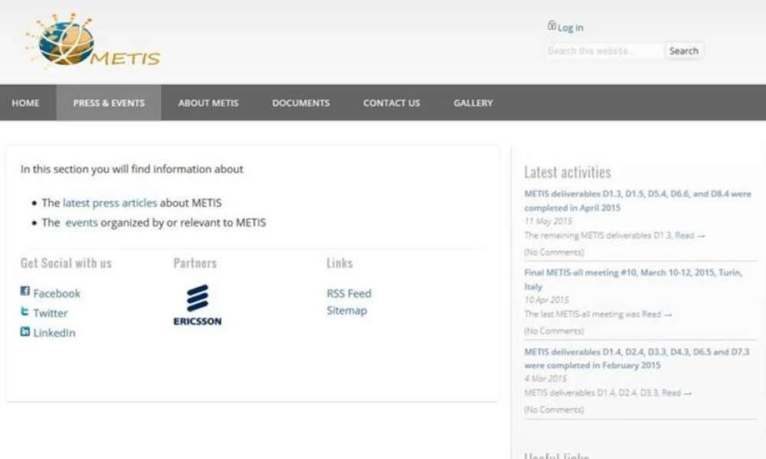
Task: Type in the search this website field
Action: [x=604, y=51]
